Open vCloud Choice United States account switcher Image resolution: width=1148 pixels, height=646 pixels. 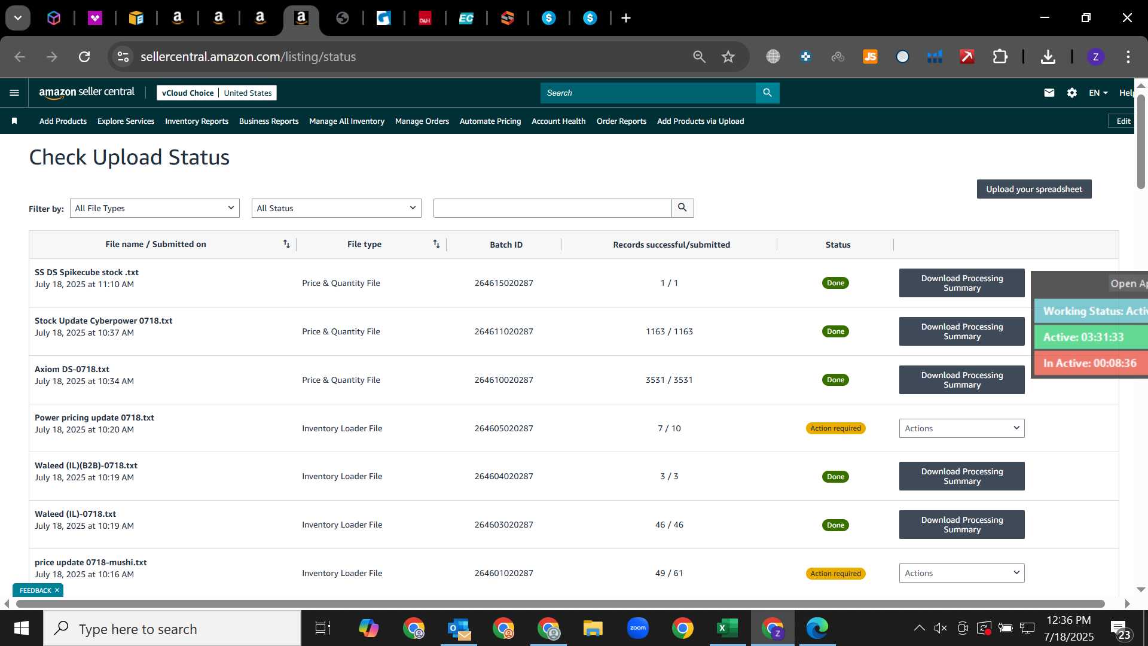(x=216, y=93)
